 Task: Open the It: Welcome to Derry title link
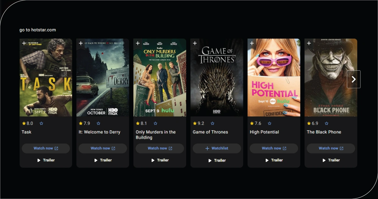99,132
